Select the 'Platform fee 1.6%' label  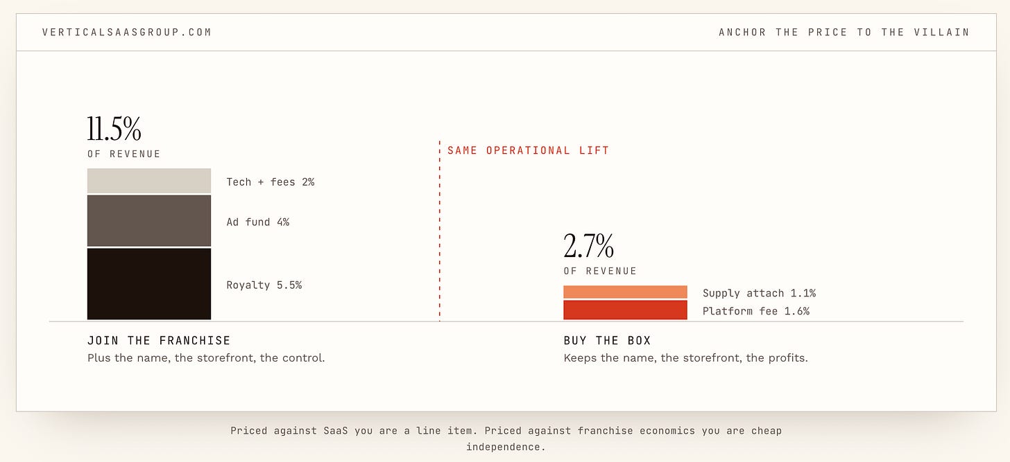pos(756,311)
